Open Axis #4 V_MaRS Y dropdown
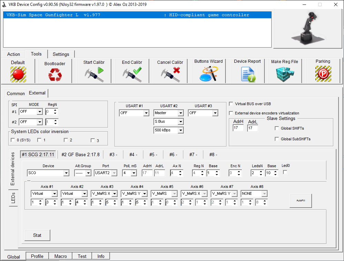This screenshot has height=261, width=344. point(144,194)
